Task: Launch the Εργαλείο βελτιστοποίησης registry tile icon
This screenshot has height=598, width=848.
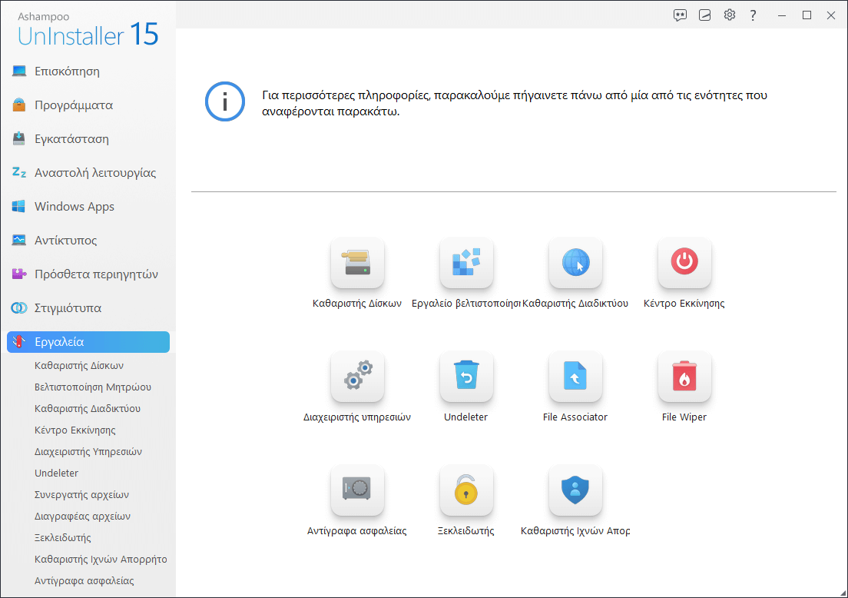Action: (466, 263)
